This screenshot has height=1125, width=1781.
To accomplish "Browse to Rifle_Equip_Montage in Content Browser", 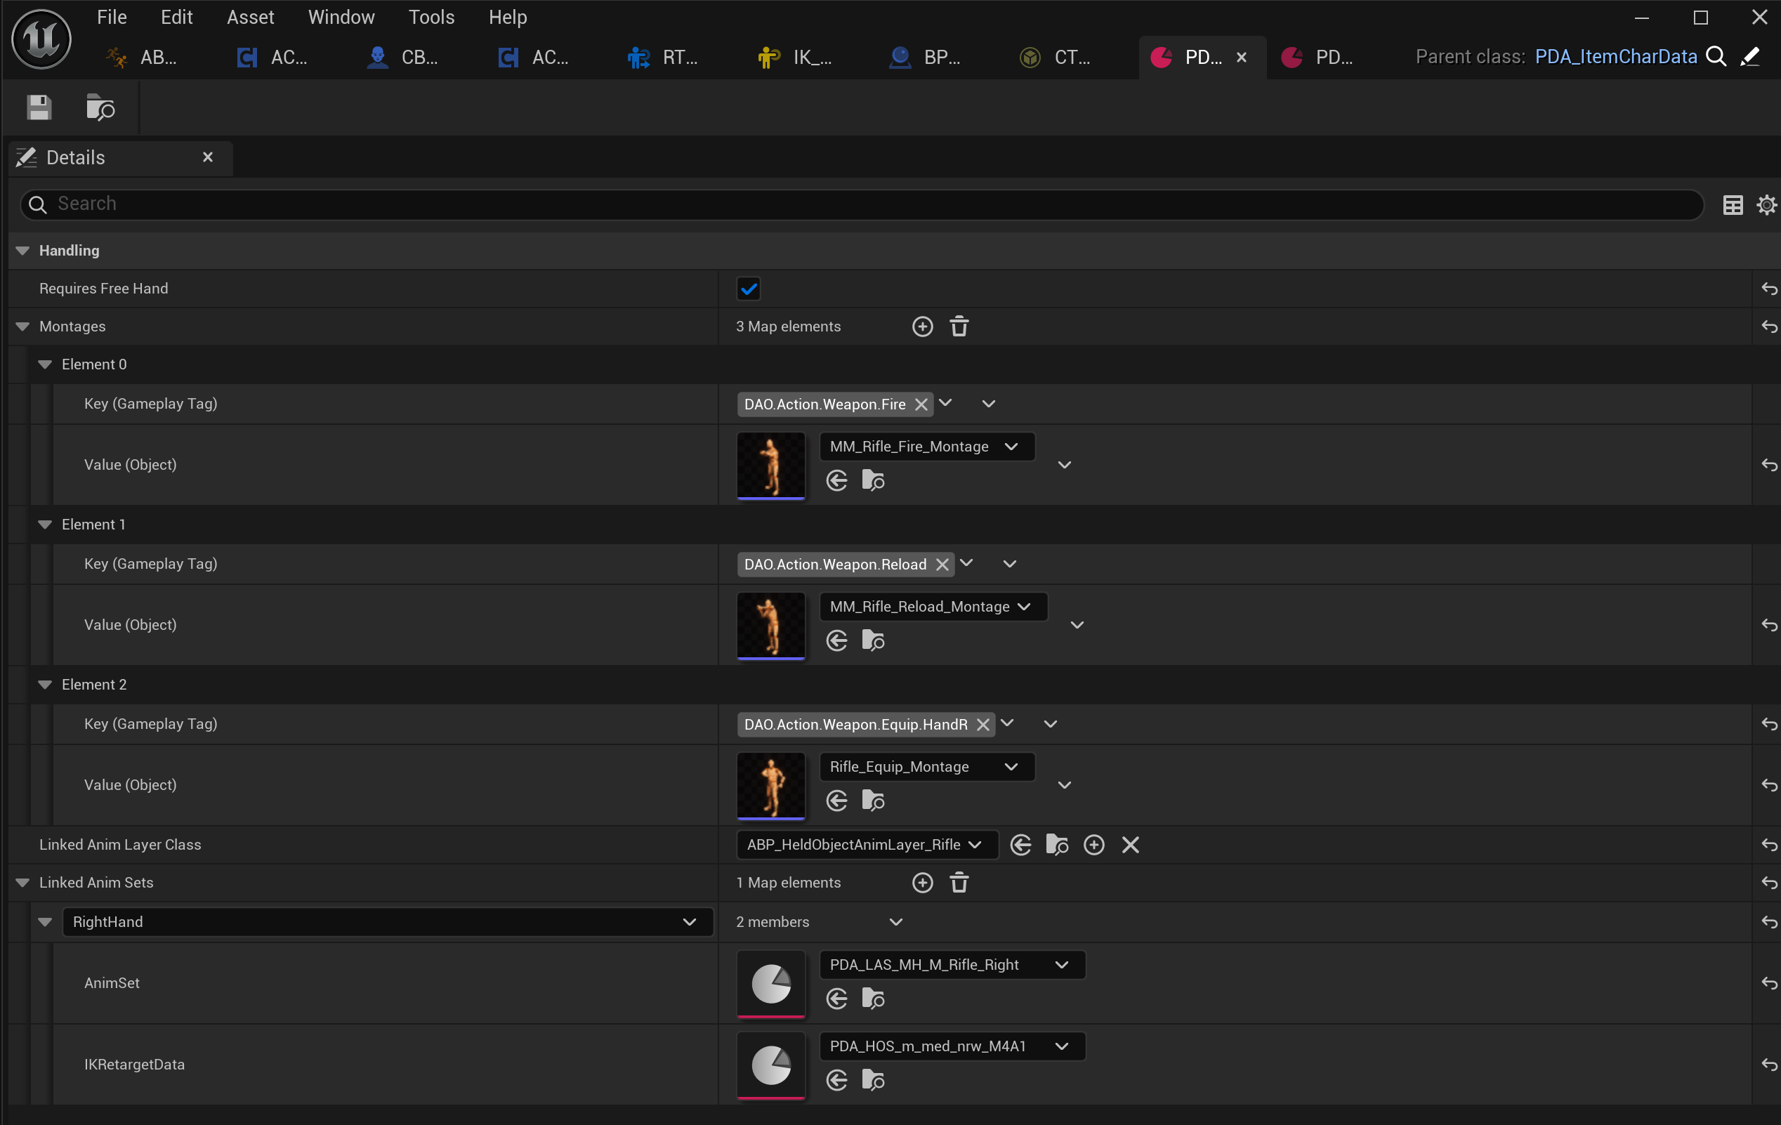I will coord(873,801).
